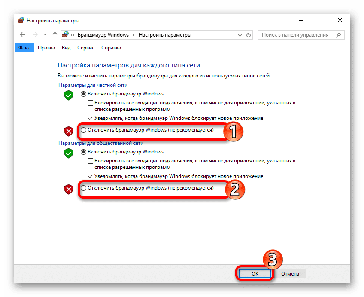Expand the address bar history dropdown
364x297 pixels.
coord(240,35)
